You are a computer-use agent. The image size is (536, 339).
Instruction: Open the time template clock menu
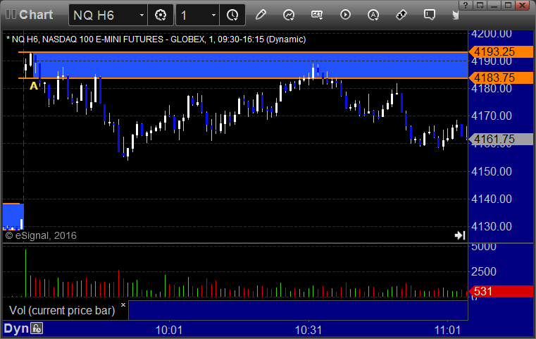[x=232, y=15]
